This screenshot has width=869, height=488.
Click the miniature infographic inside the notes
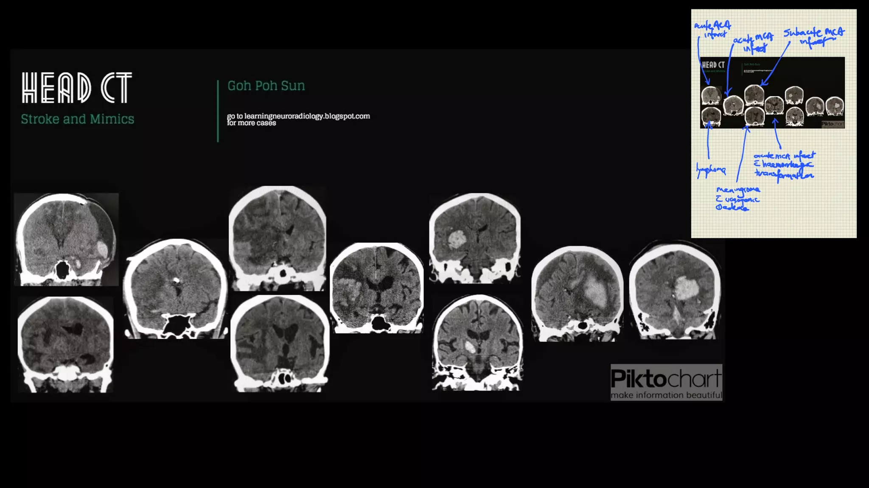click(772, 92)
